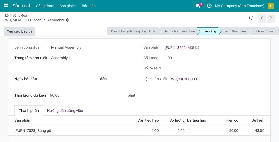Open the Lệnh công đoạn breadcrumb link
The image size is (279, 142).
(17, 16)
